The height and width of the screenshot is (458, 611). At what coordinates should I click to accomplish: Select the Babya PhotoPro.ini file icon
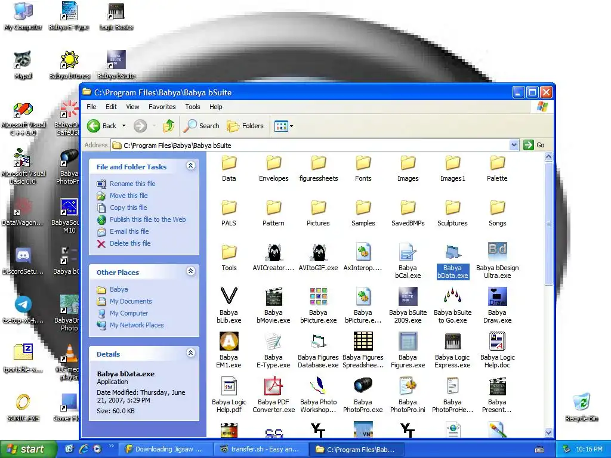click(x=408, y=386)
